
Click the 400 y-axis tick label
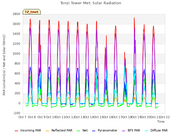[x=17, y=84]
